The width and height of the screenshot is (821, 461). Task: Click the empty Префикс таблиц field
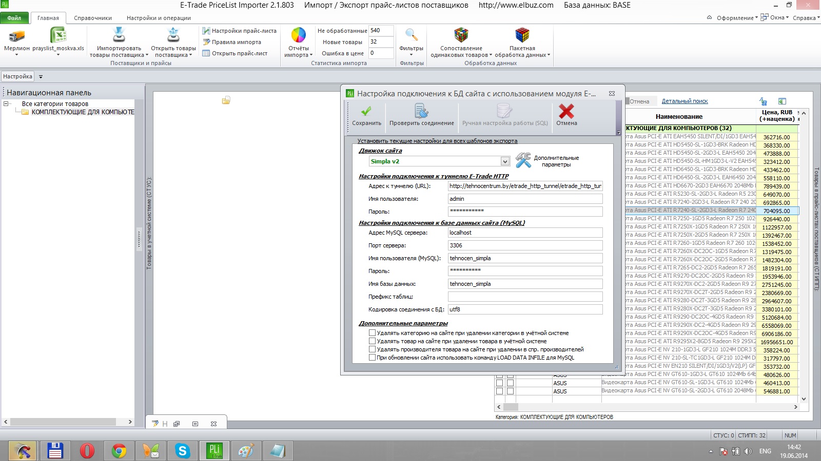coord(525,297)
